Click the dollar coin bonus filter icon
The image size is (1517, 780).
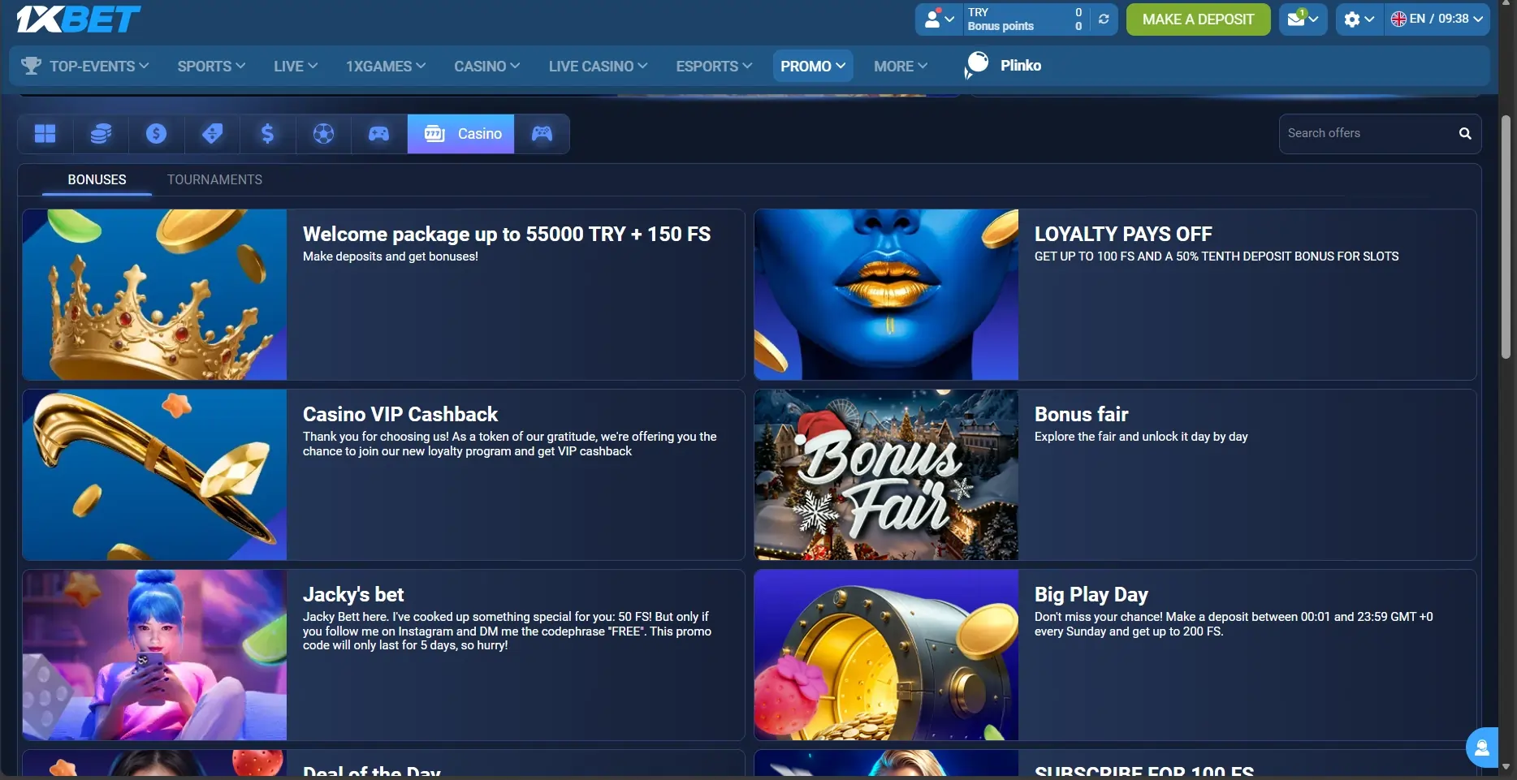coord(156,133)
